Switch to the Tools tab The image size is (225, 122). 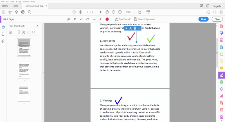(15, 6)
